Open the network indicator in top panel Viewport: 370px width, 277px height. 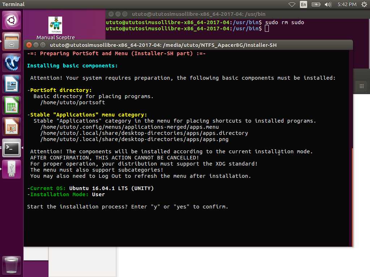[x=292, y=4]
